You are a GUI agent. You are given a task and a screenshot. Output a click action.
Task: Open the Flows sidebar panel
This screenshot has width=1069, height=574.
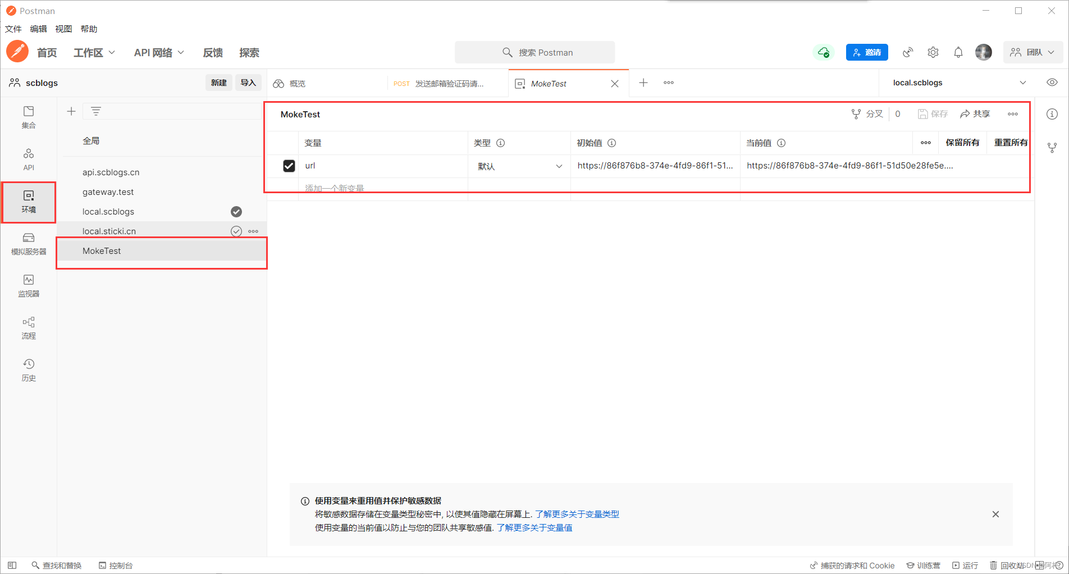coord(29,328)
